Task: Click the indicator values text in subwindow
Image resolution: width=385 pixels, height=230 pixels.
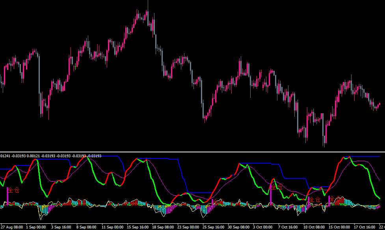Action: (x=51, y=156)
